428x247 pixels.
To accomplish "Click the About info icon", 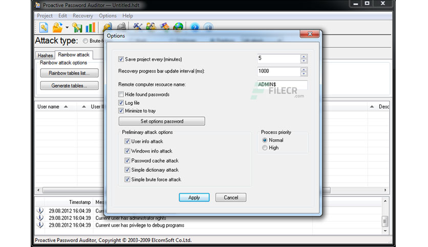I will 208,27.
